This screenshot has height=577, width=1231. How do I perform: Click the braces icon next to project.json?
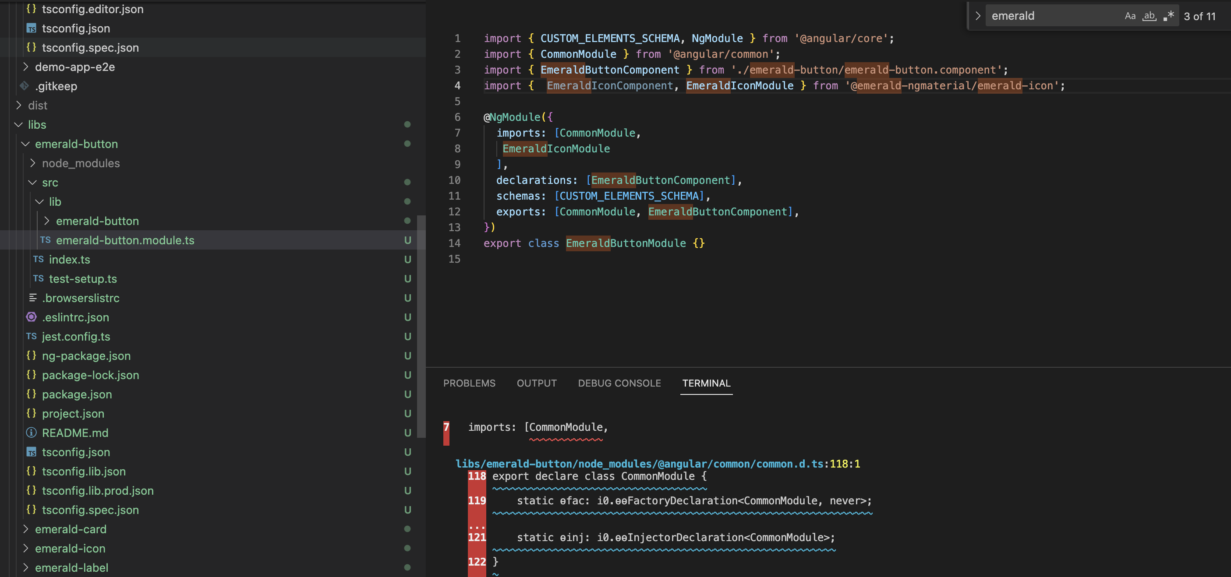[x=31, y=414]
